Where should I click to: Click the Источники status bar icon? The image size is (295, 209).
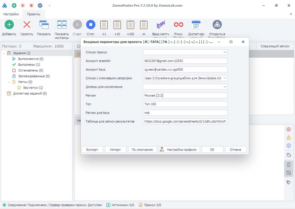coord(108,205)
